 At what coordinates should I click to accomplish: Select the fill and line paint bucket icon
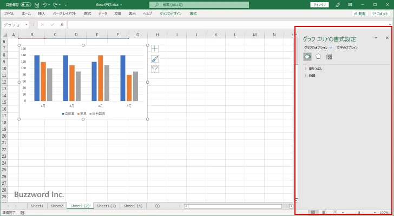point(307,57)
